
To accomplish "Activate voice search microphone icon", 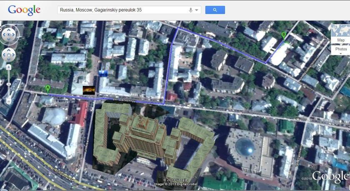I will (x=191, y=10).
